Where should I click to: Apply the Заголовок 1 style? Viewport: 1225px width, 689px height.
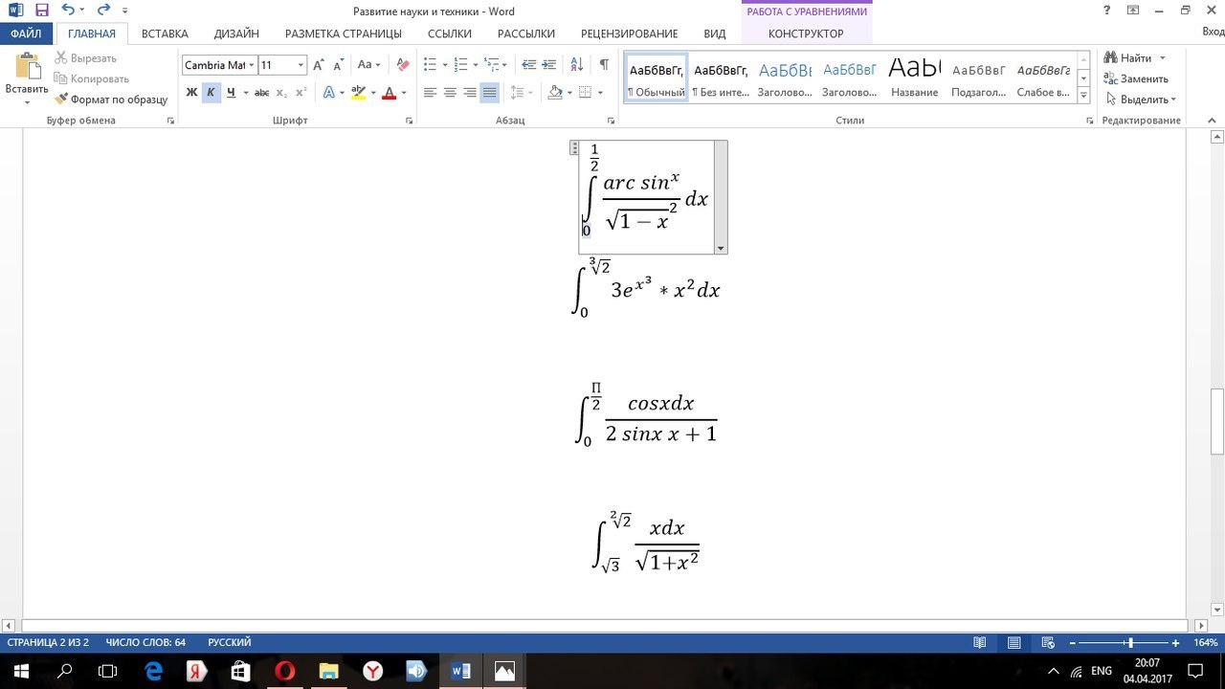tap(785, 77)
